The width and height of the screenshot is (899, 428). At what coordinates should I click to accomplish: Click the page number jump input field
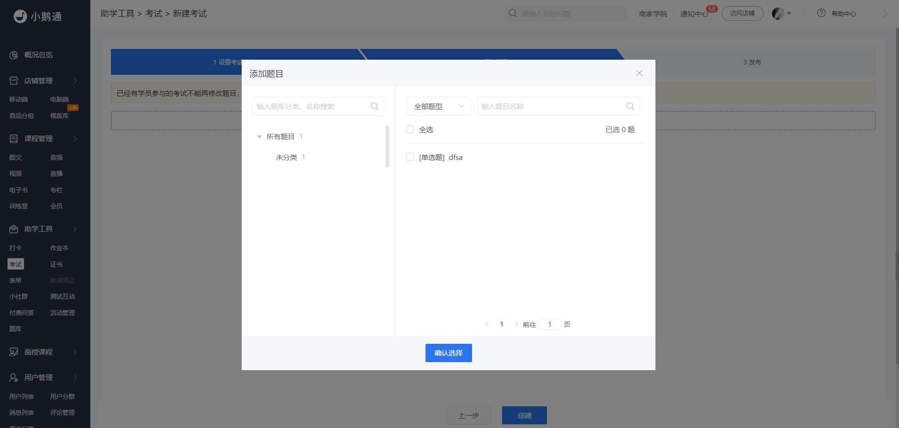pyautogui.click(x=550, y=325)
